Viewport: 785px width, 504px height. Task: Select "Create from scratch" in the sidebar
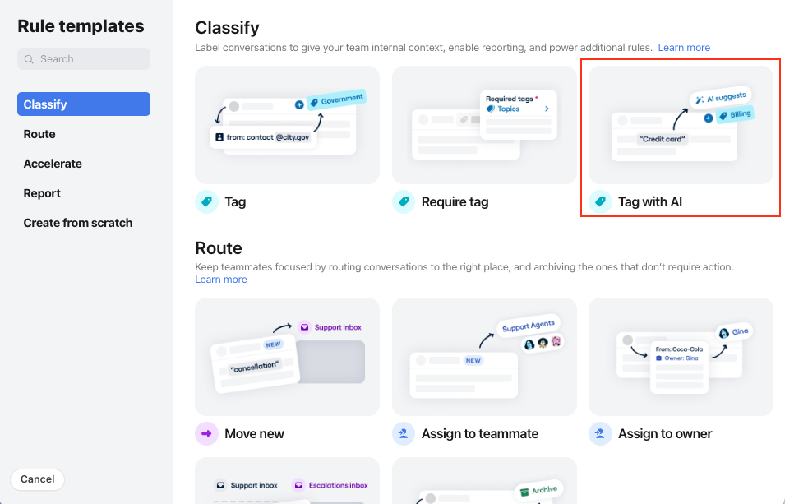(x=77, y=222)
